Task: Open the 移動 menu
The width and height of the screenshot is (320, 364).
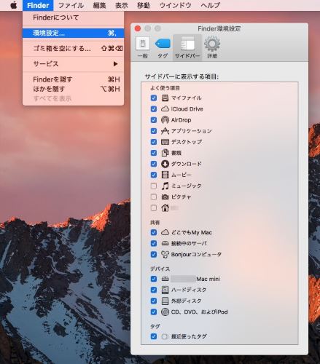Action: (x=144, y=5)
